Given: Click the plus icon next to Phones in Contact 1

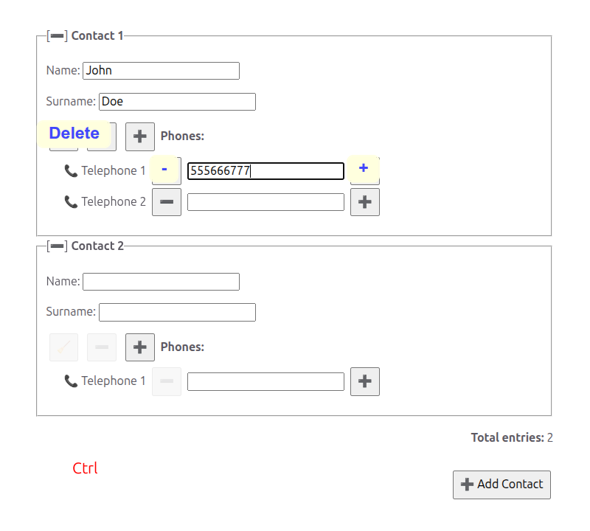Looking at the screenshot, I should 139,136.
